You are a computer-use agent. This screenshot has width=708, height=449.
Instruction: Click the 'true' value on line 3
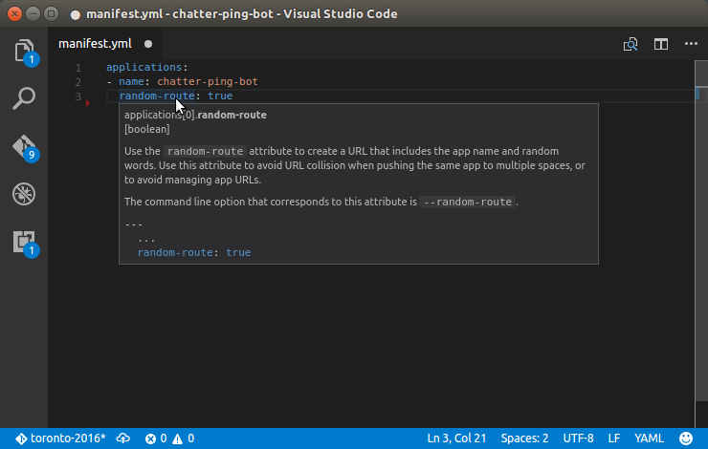tap(220, 96)
